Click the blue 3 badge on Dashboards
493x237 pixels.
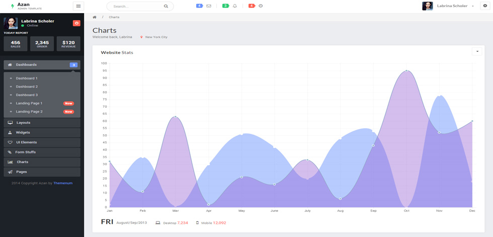73,65
